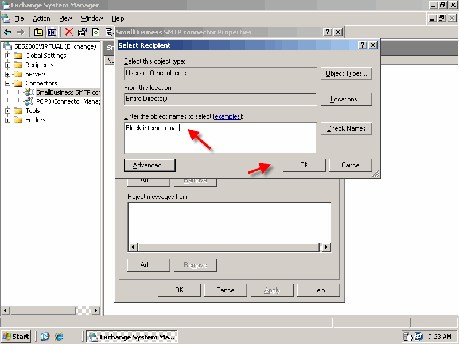
Task: Collapse the Connectors tree node
Action: [8, 83]
